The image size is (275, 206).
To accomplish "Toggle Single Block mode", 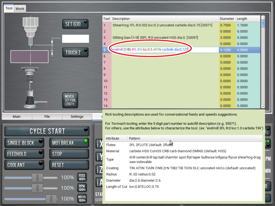I will click(x=24, y=143).
